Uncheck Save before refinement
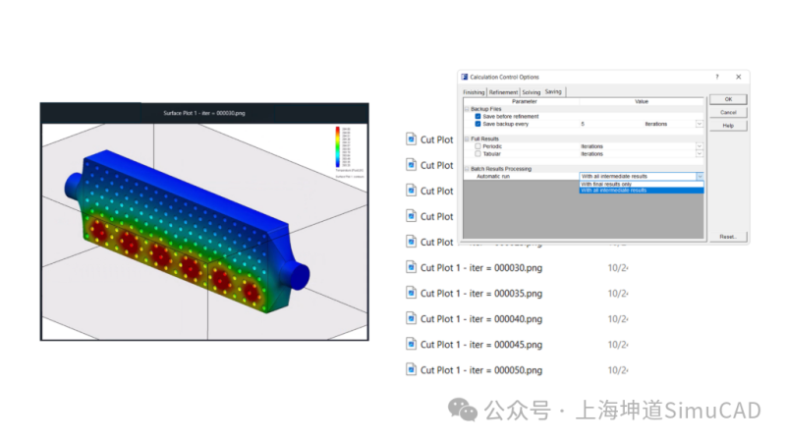This screenshot has width=786, height=442. [477, 116]
